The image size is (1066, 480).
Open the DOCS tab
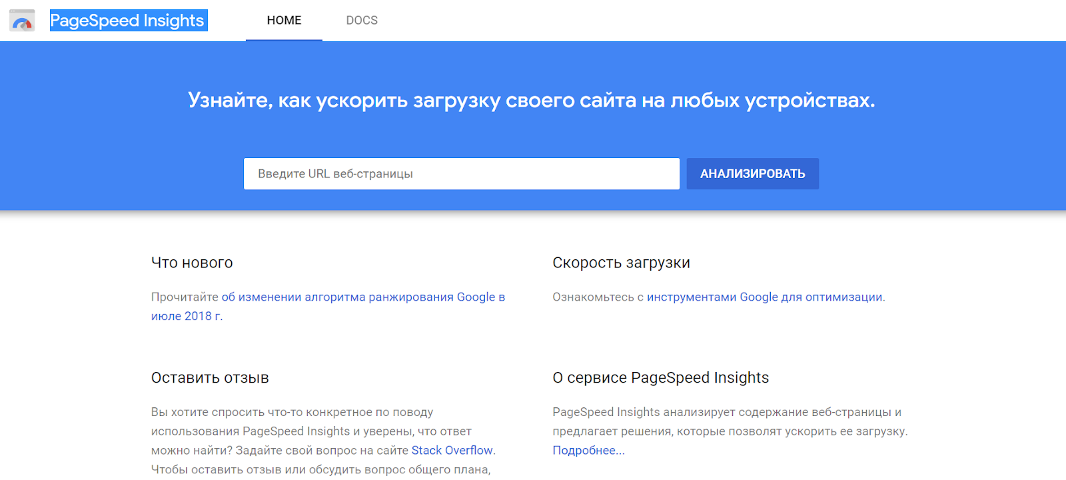(362, 21)
